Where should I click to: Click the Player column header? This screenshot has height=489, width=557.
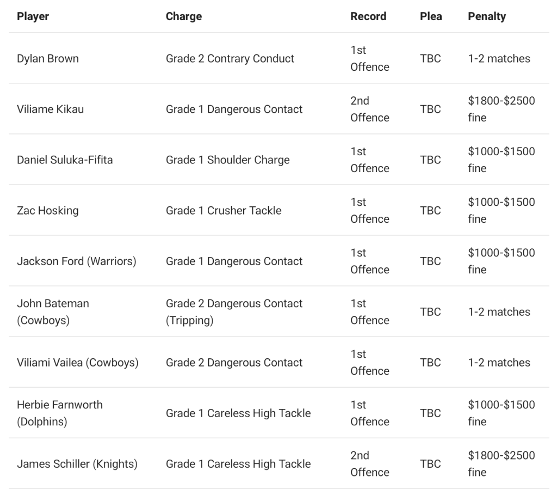tap(33, 16)
